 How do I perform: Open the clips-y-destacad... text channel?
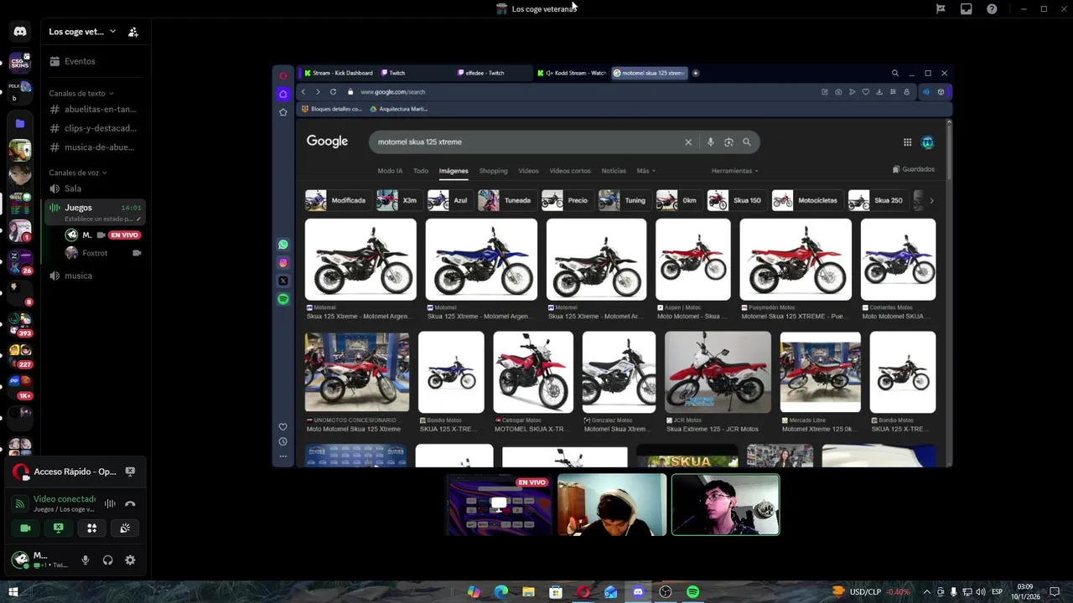click(95, 128)
